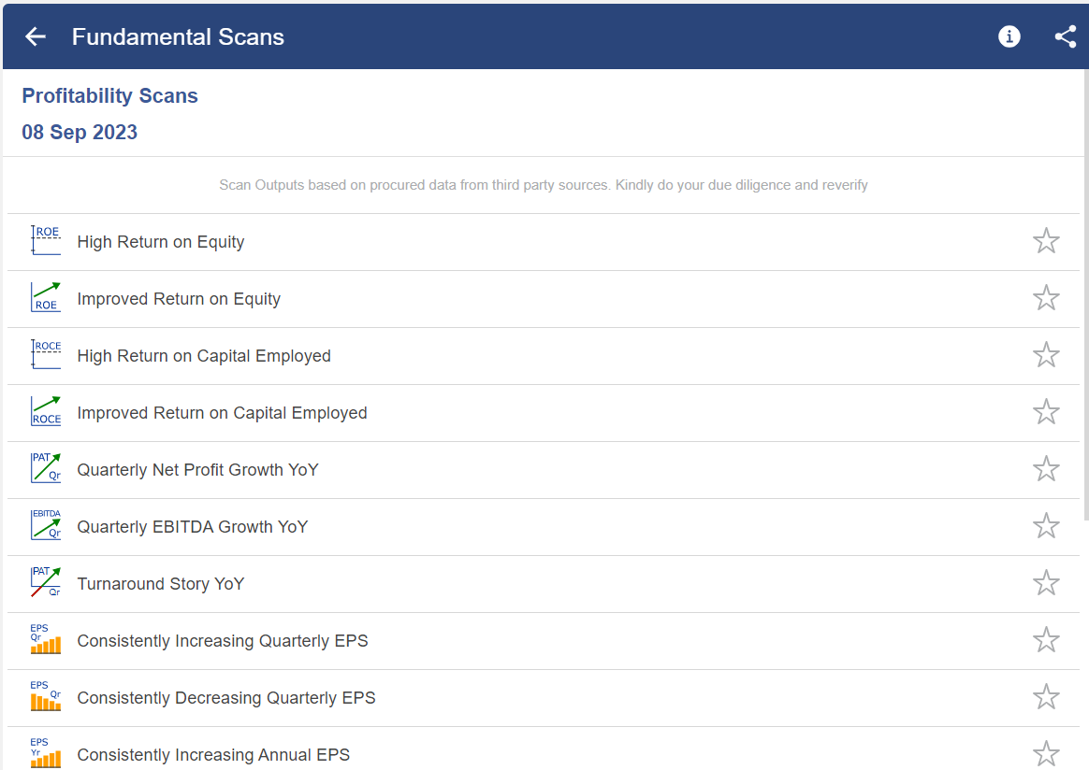Click the ROE icon for High Return on Equity
Image resolution: width=1089 pixels, height=770 pixels.
point(46,241)
